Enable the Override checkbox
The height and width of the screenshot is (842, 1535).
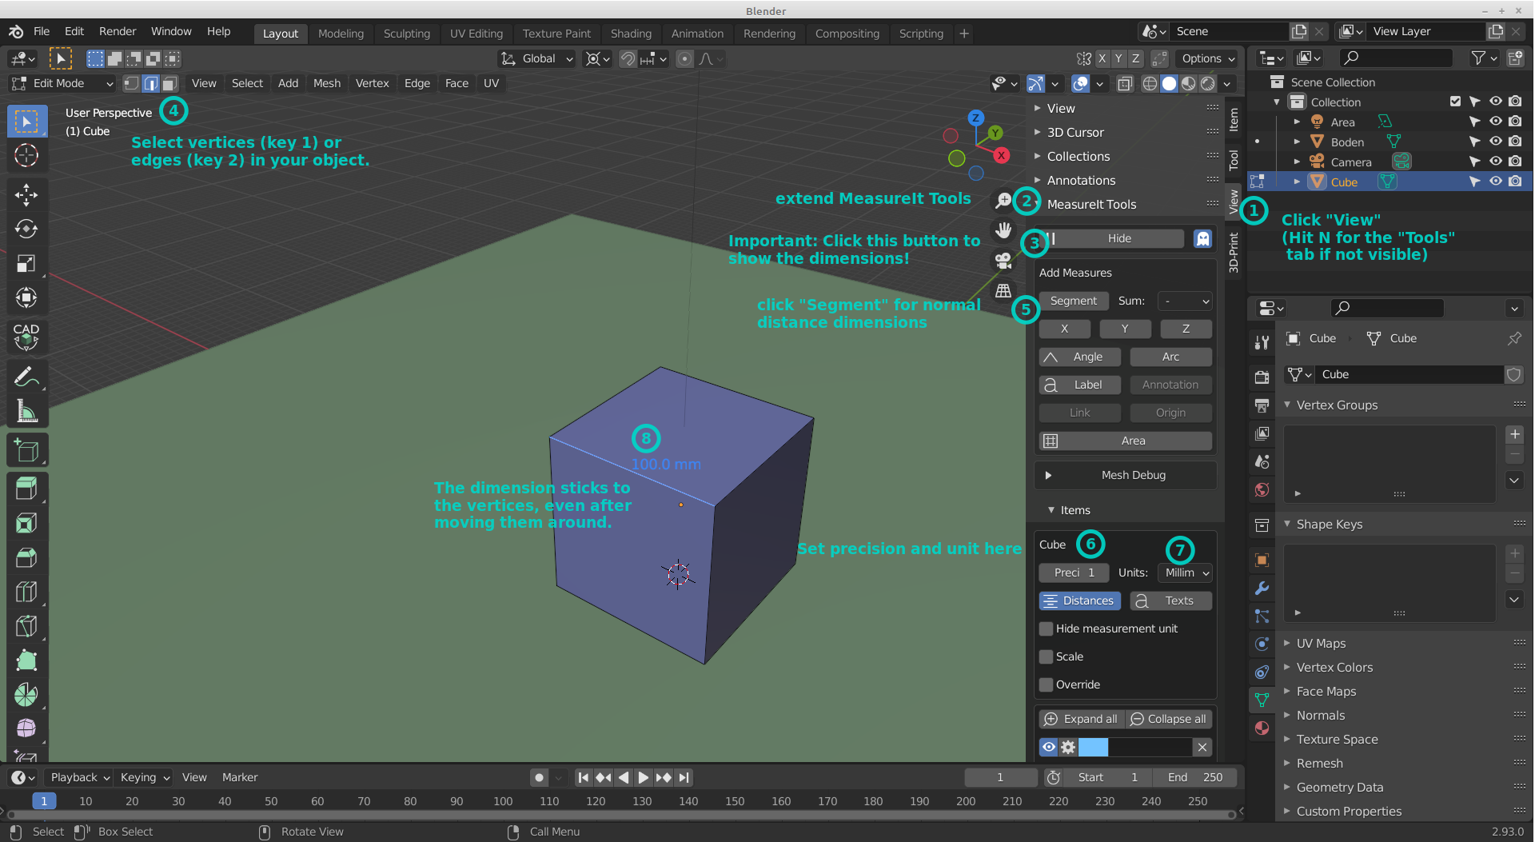pos(1046,684)
